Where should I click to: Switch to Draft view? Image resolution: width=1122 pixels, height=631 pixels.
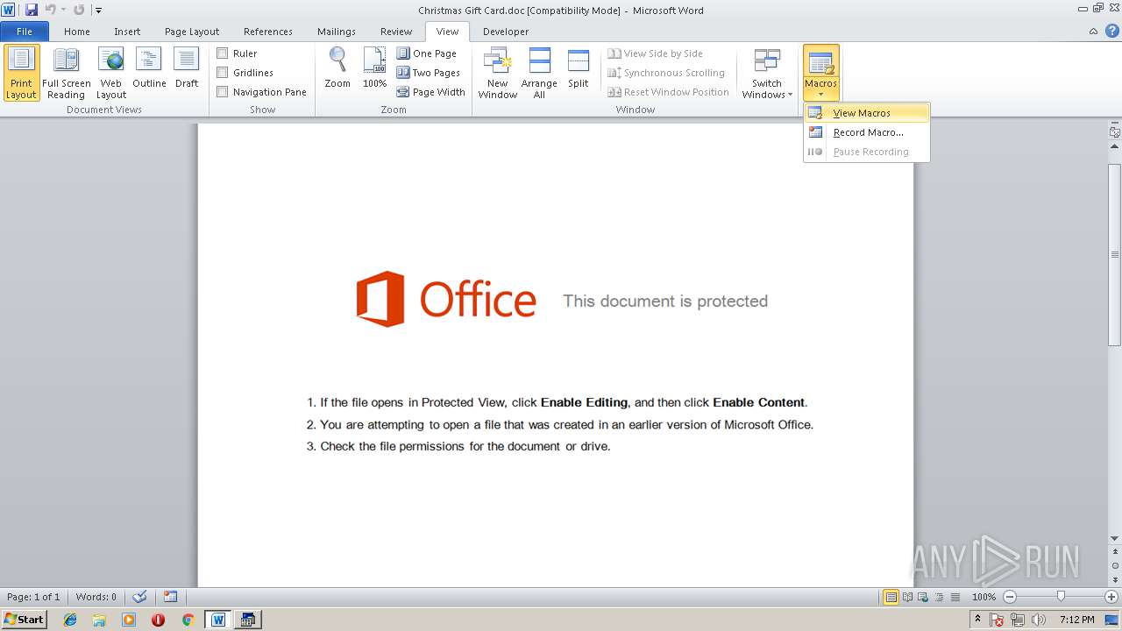[187, 68]
